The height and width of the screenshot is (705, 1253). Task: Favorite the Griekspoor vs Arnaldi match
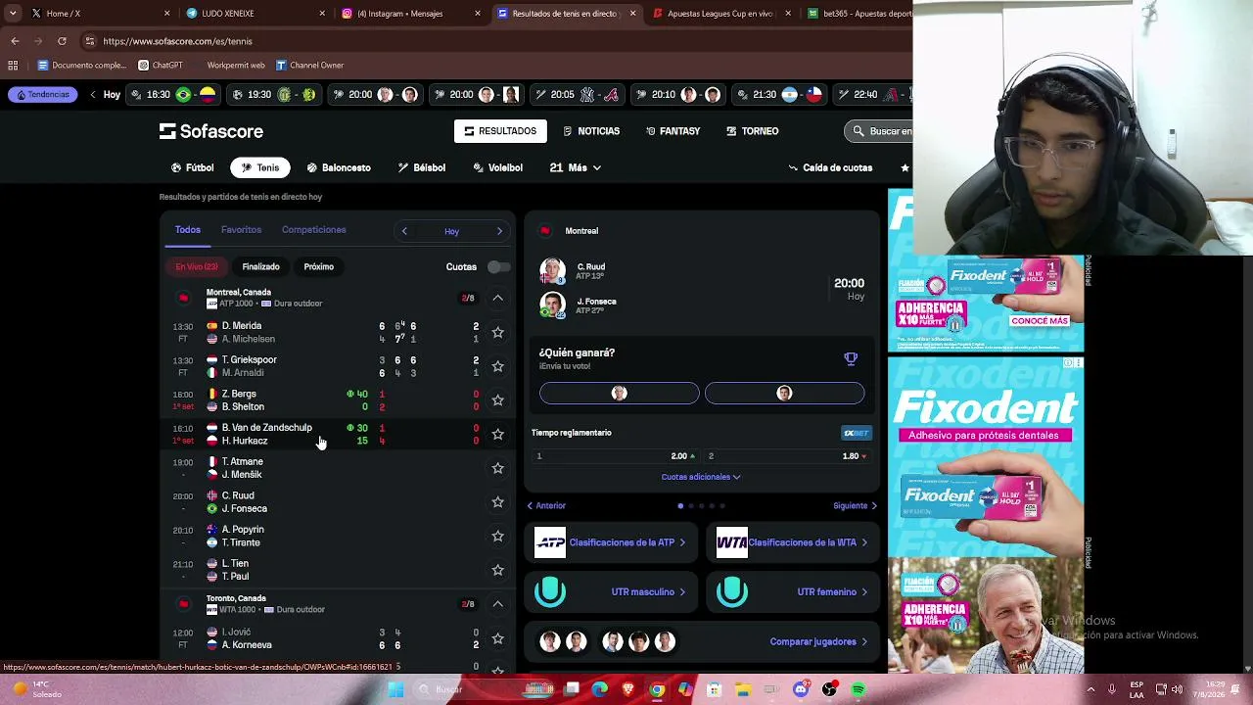tap(497, 366)
